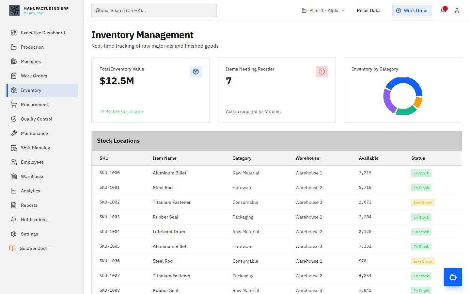Screen dimensions: 470x294
Task: Click the reorder alert icon
Action: (322, 72)
